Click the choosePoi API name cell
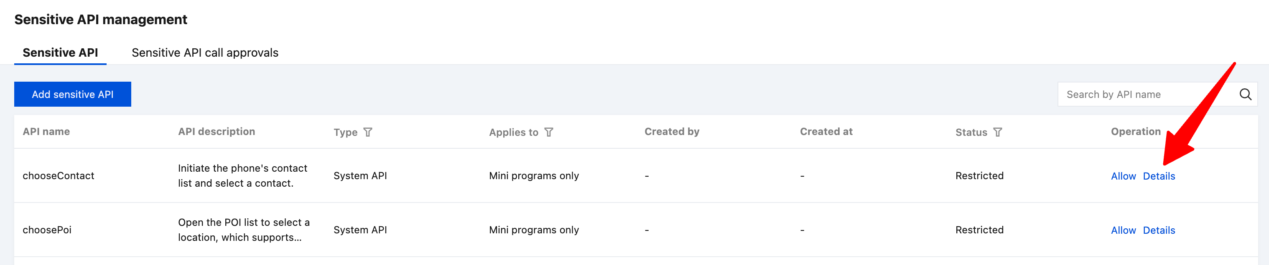 click(47, 230)
